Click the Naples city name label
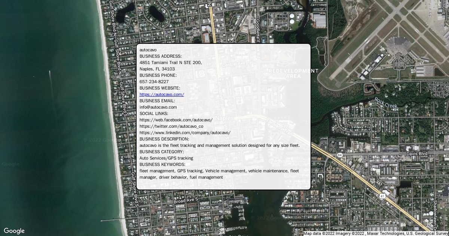The height and width of the screenshot is (236, 449). point(224,118)
